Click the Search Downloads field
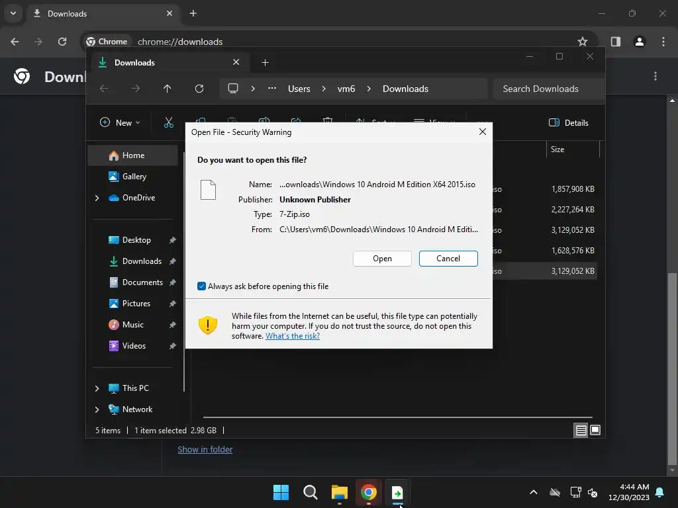 pos(548,89)
